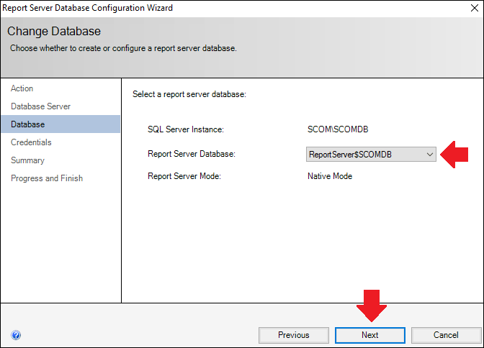Select the ReportServer$SCOMDB combo box field
This screenshot has height=348, width=484.
(x=371, y=154)
